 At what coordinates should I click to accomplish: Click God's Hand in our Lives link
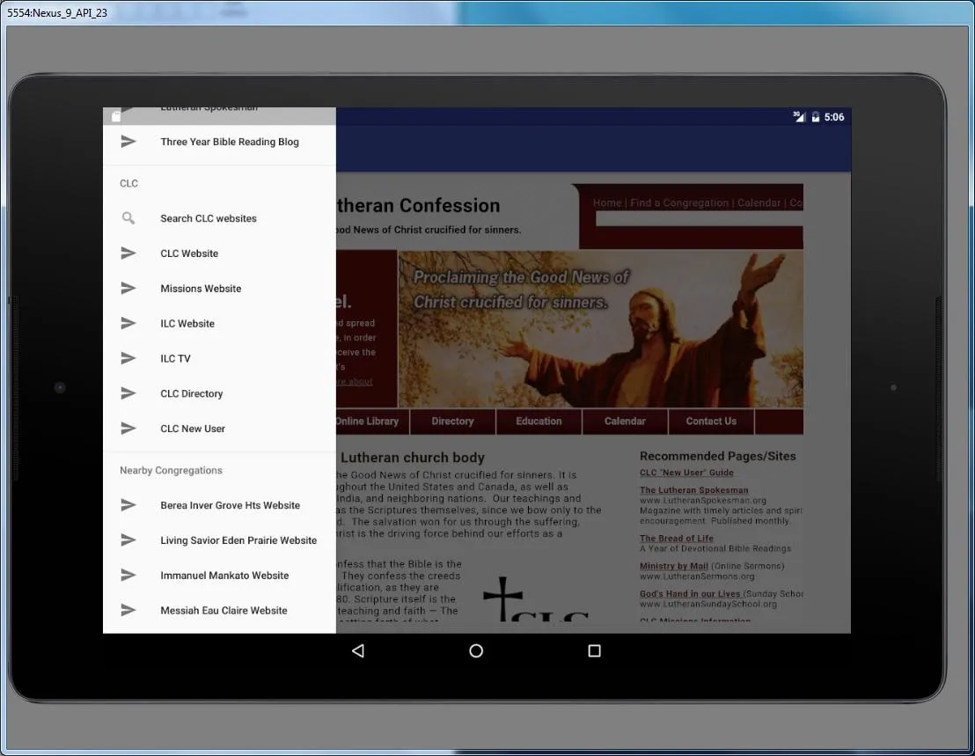pyautogui.click(x=690, y=594)
